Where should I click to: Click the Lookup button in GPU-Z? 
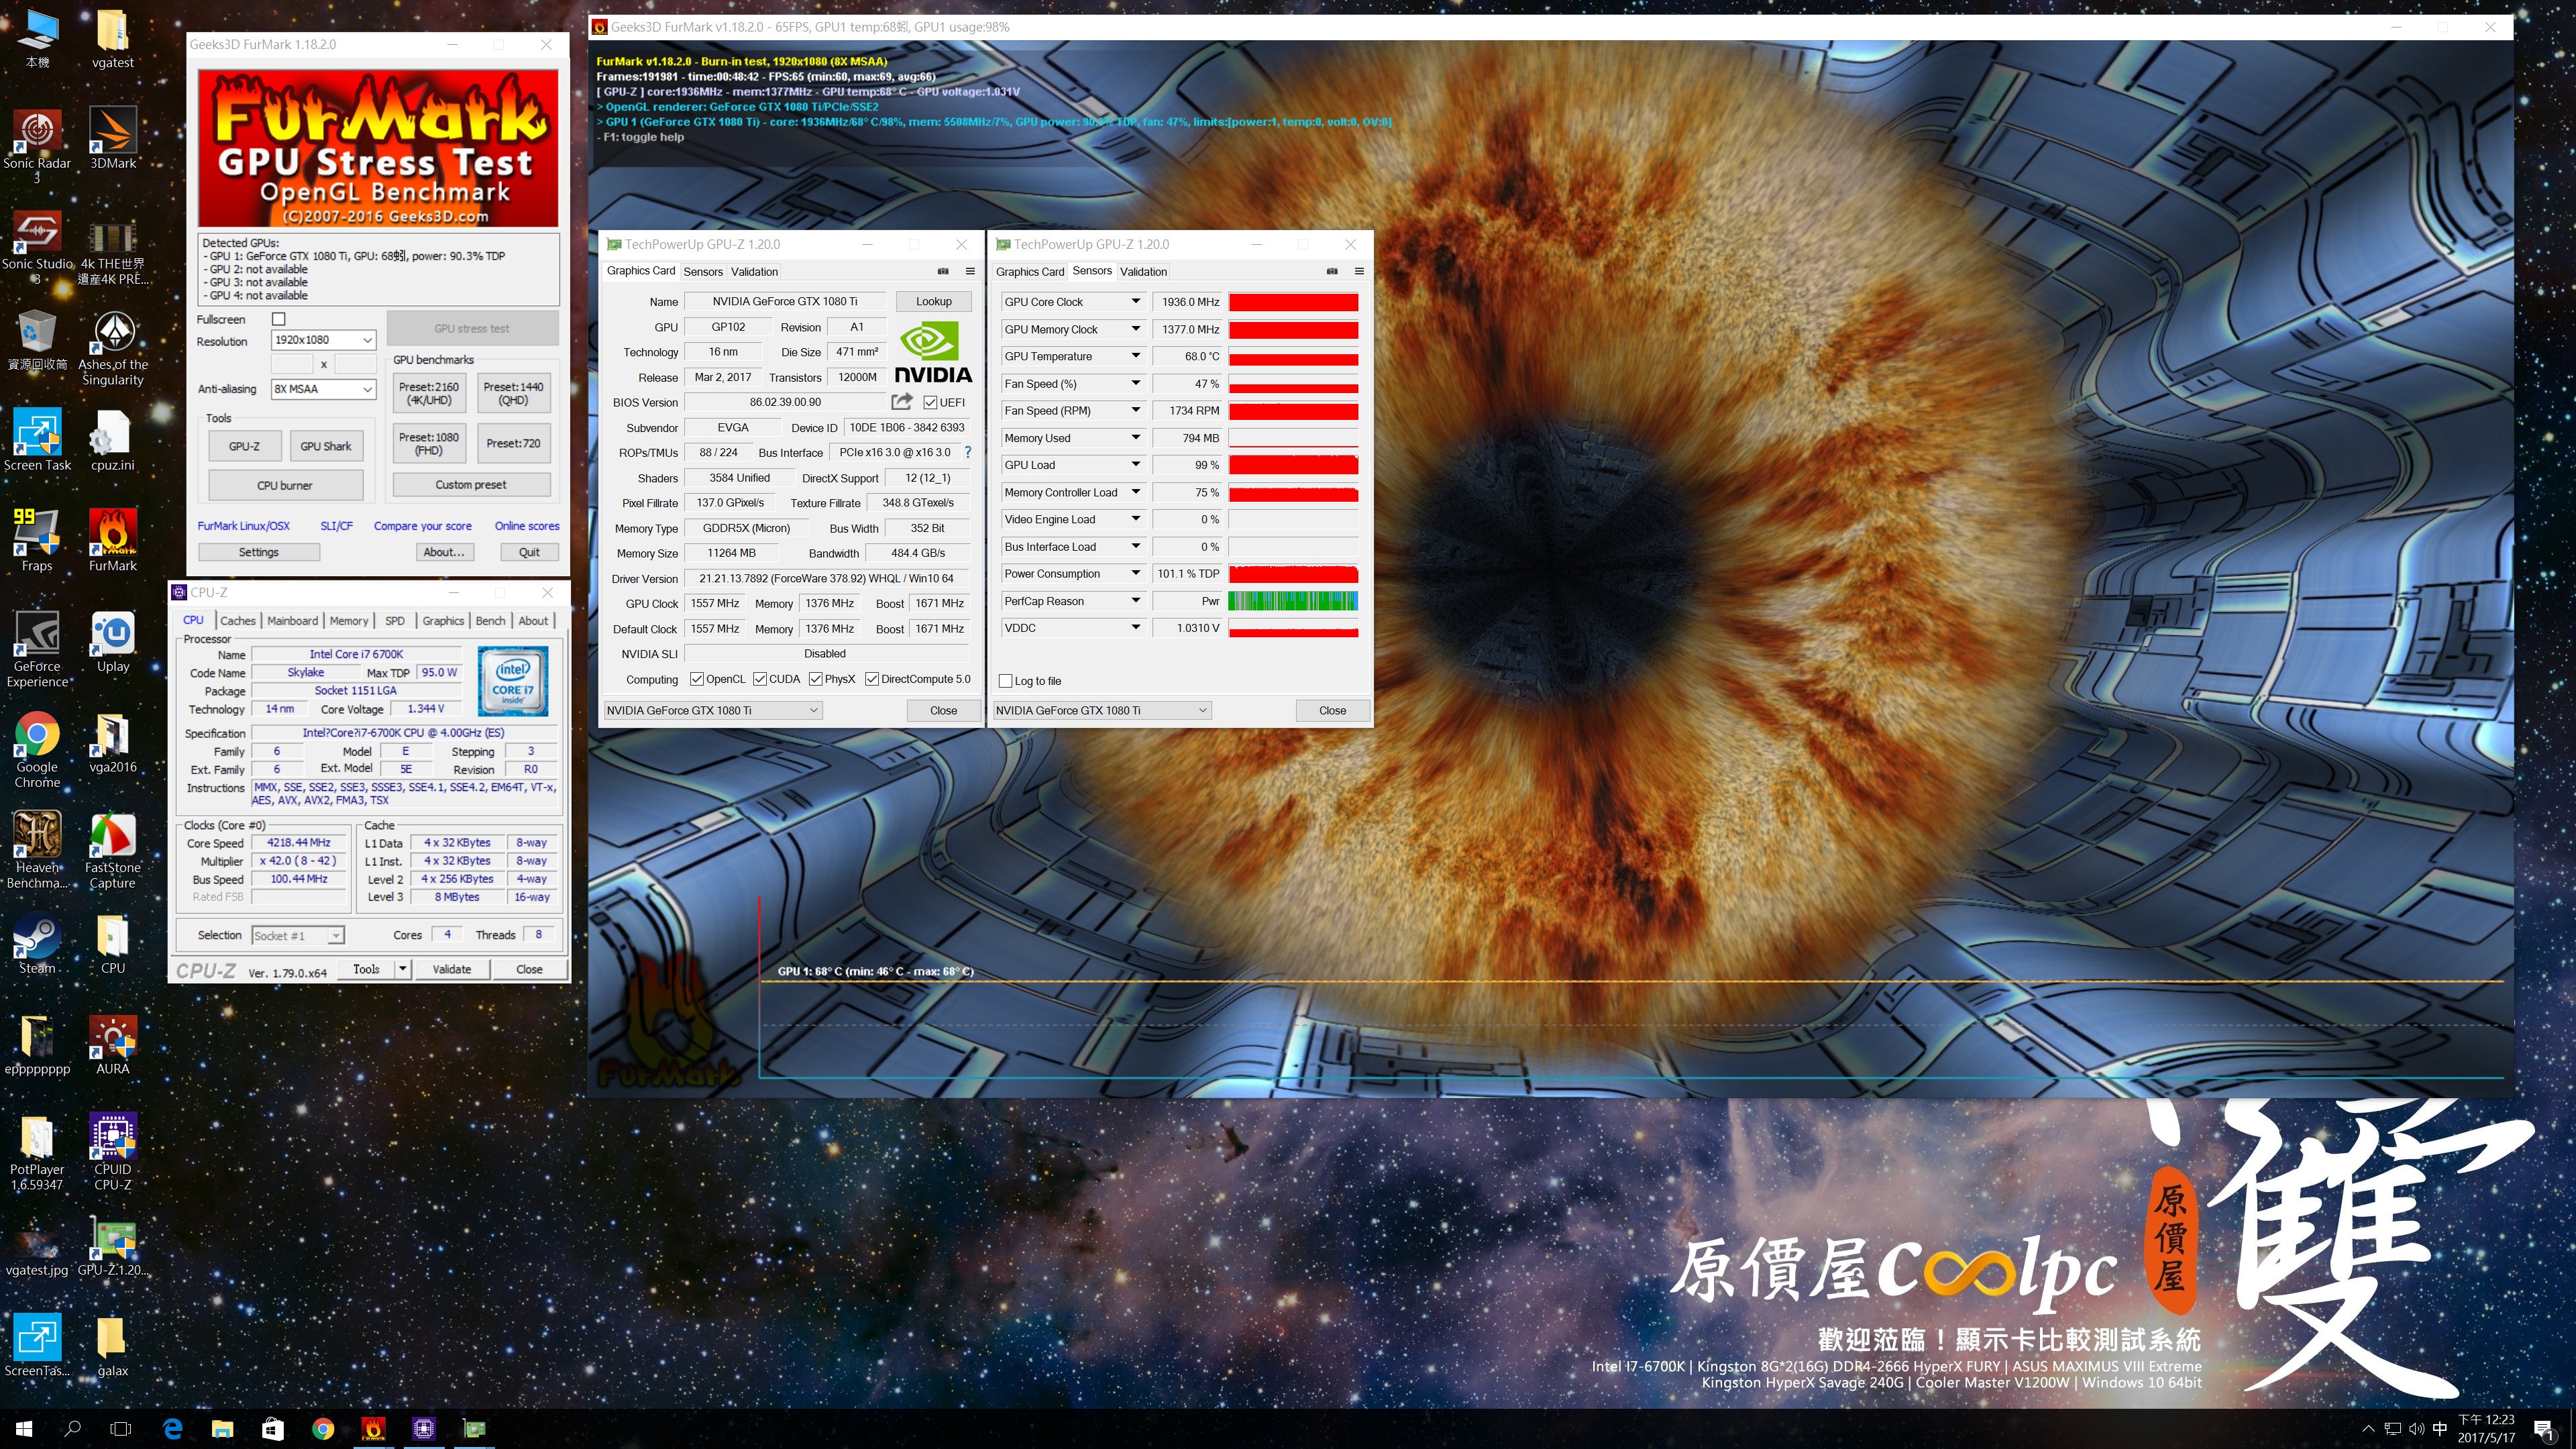(x=933, y=301)
